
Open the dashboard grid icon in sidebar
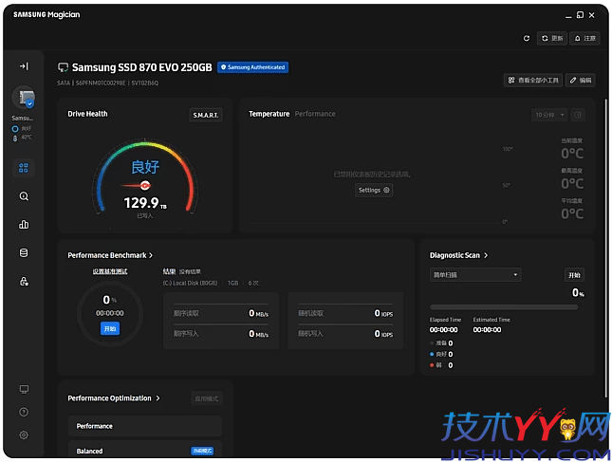24,168
